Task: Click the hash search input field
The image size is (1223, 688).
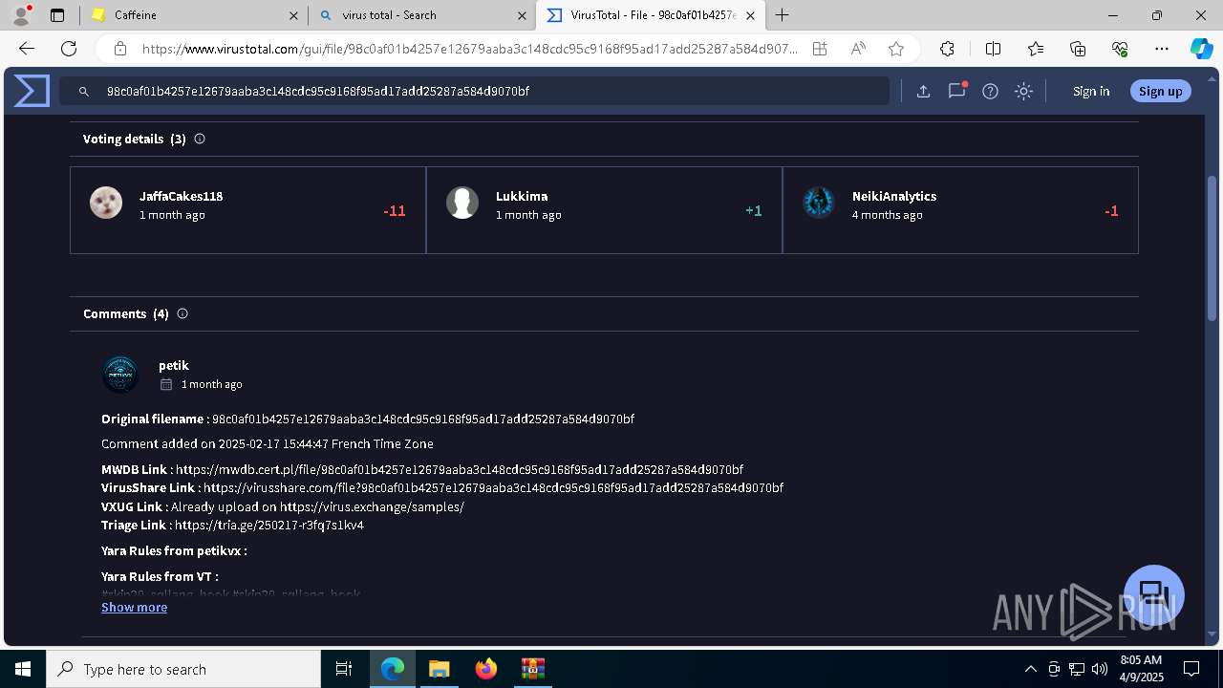Action: 475,91
